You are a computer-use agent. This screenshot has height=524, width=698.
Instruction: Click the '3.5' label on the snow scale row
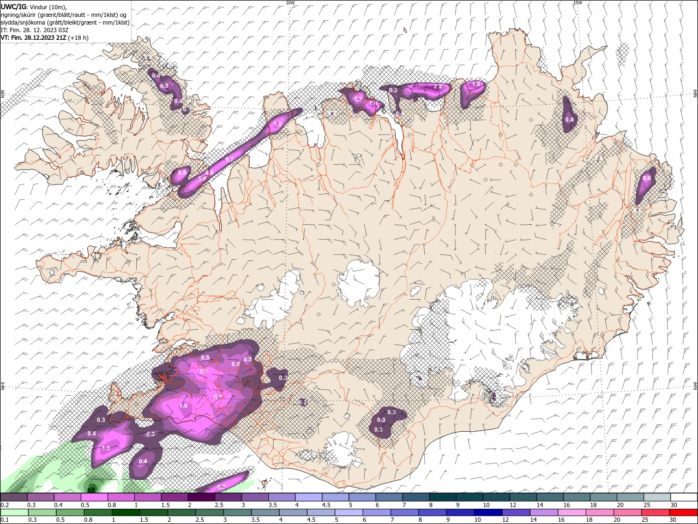pos(272,505)
